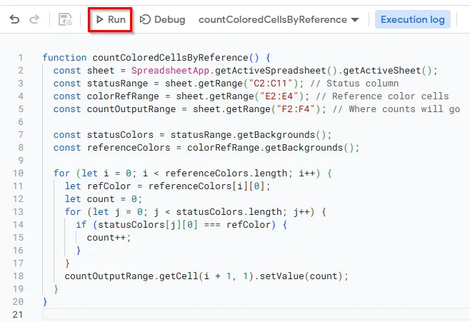Click the "// Reference color cells" comment
This screenshot has width=470, height=322.
pos(382,96)
